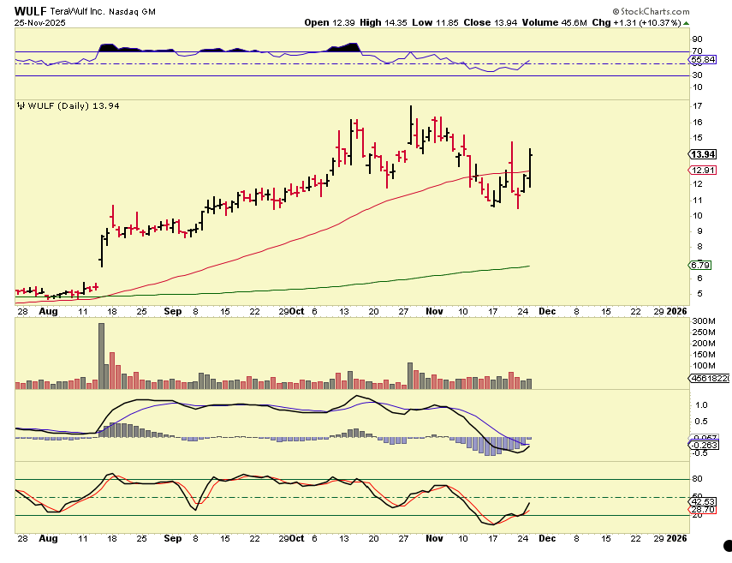Click the Close 13.94 value in the header

click(x=491, y=22)
